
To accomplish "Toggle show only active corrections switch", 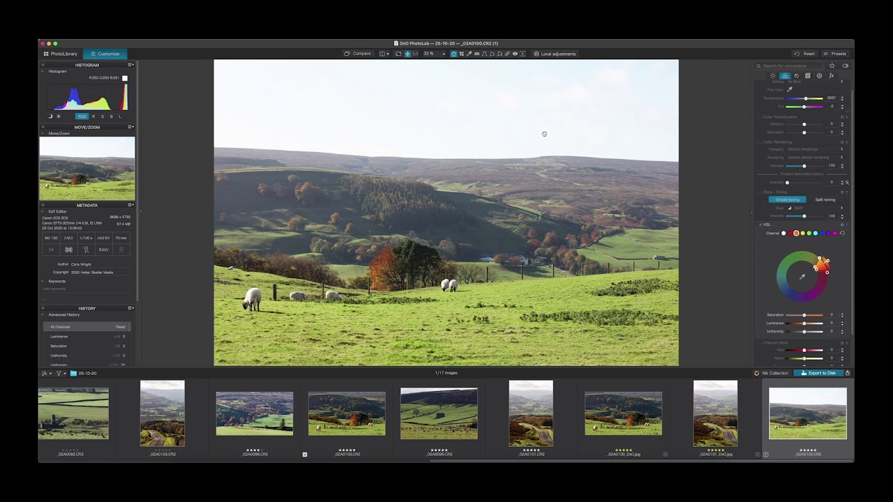I will coord(845,66).
